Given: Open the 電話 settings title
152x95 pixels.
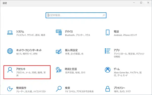Looking at the screenshot, I should click(x=116, y=31).
